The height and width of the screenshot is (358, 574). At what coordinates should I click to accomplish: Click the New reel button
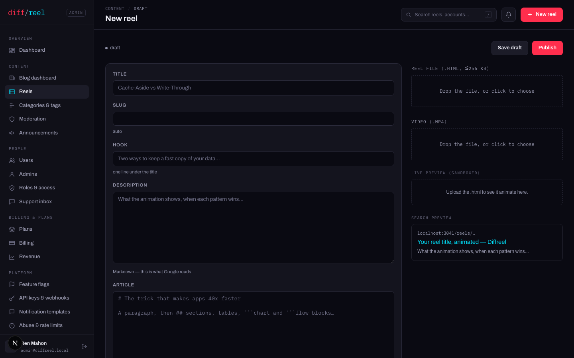click(542, 15)
